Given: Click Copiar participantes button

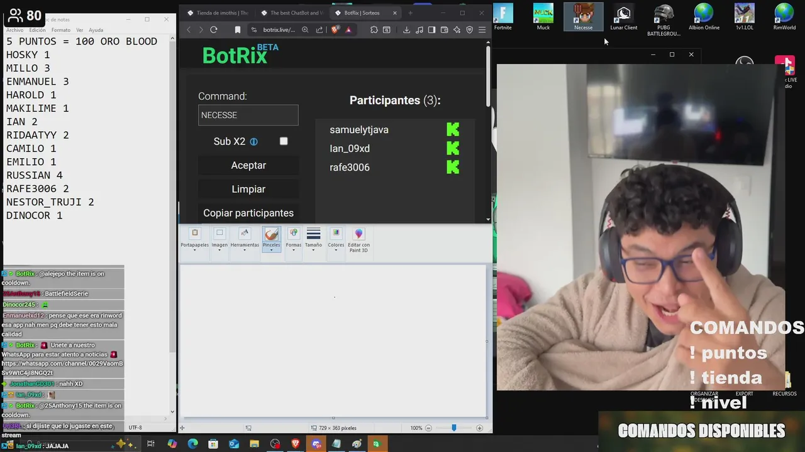Looking at the screenshot, I should click(248, 213).
